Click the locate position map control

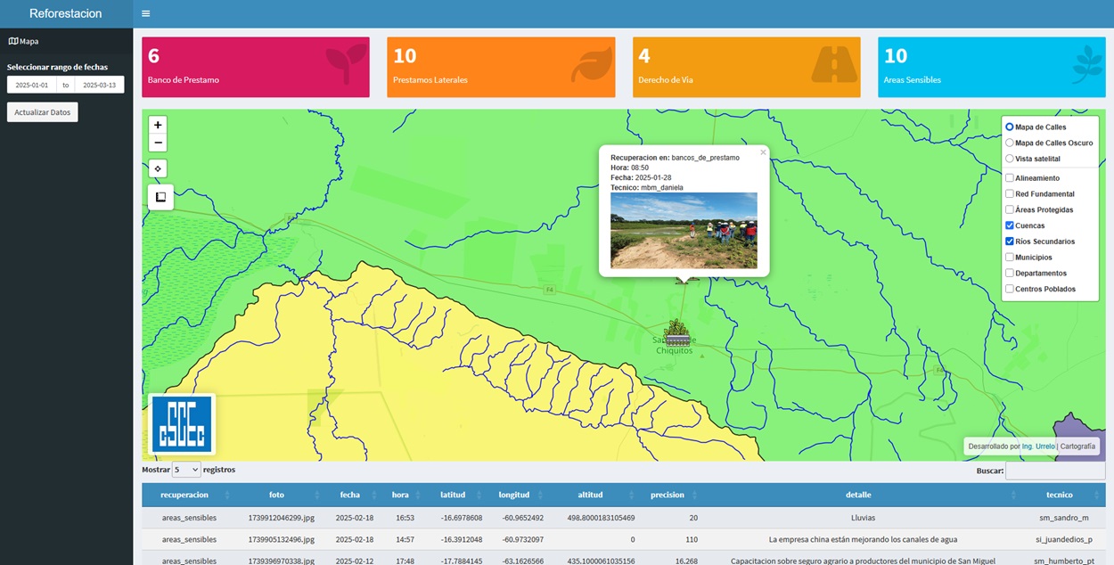(x=158, y=168)
